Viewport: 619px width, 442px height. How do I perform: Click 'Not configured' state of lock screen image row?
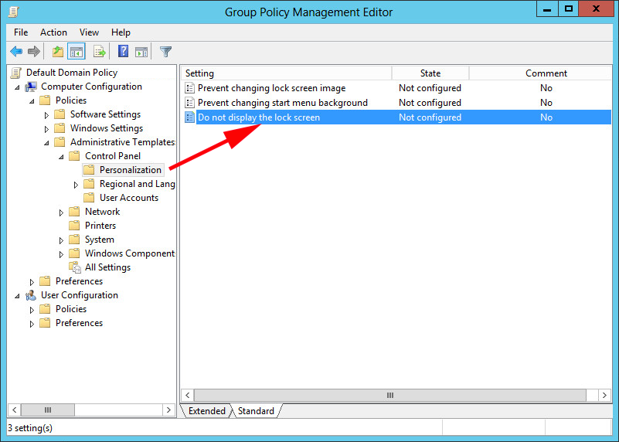430,88
